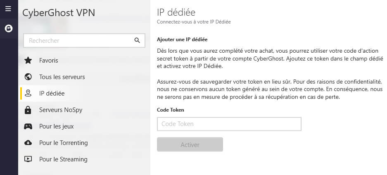Image resolution: width=387 pixels, height=175 pixels.
Task: Click the location pin icon beside IP dédiée
Action: tap(28, 93)
